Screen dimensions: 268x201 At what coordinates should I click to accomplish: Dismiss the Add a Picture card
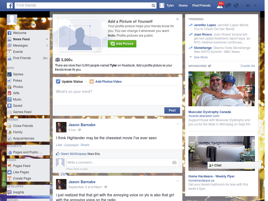[177, 19]
